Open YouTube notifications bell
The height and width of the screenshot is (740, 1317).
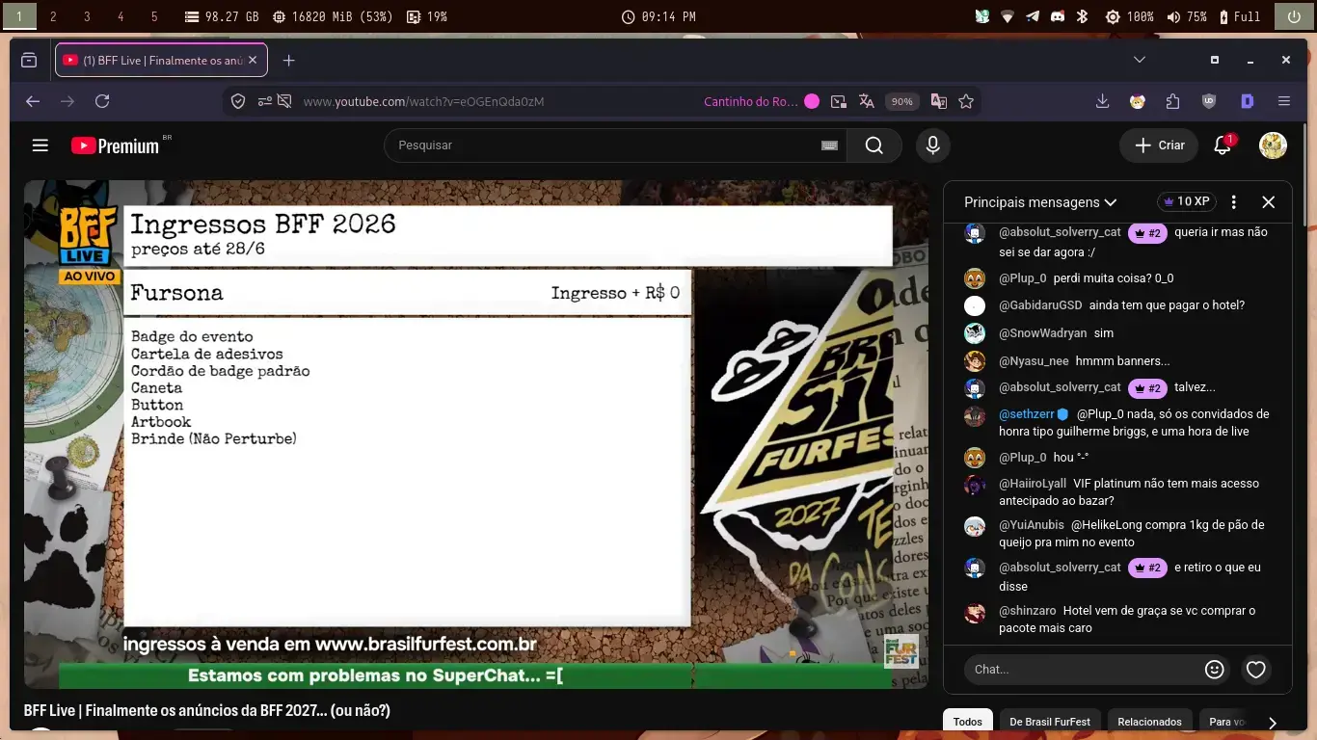coord(1223,145)
